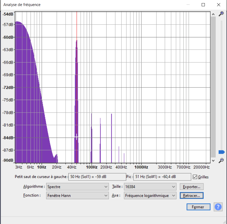Screen dimensions: 227x224
Task: Minimize the Analyse de fréquence window
Action: 188,5
